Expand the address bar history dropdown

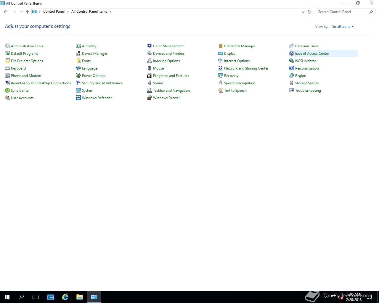(303, 12)
